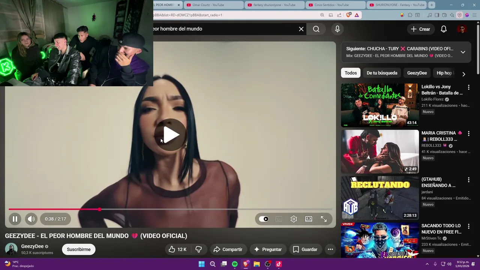The height and width of the screenshot is (270, 480).
Task: Open the Windows Start button
Action: (x=201, y=264)
